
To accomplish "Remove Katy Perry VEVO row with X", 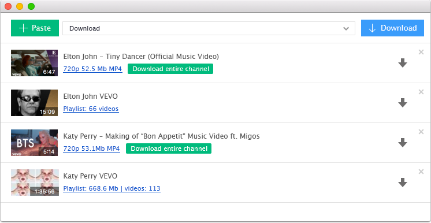I will click(421, 172).
